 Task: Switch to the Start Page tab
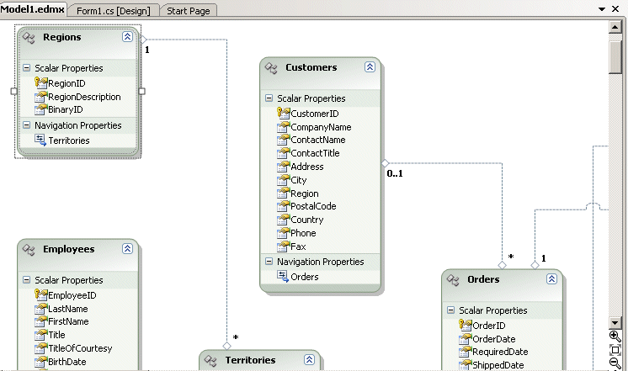tap(189, 11)
